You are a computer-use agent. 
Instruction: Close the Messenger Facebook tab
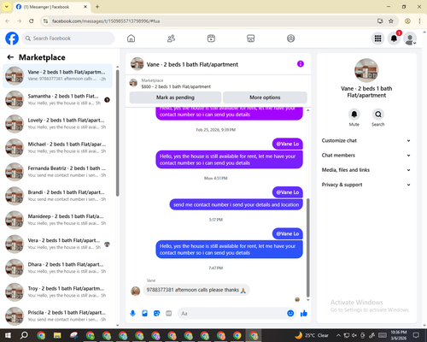click(x=85, y=7)
